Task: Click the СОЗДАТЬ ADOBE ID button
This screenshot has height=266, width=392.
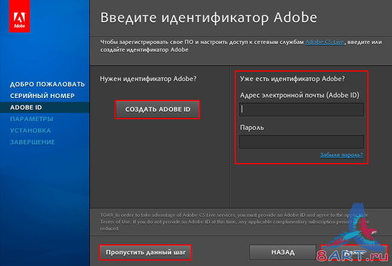Action: (157, 110)
